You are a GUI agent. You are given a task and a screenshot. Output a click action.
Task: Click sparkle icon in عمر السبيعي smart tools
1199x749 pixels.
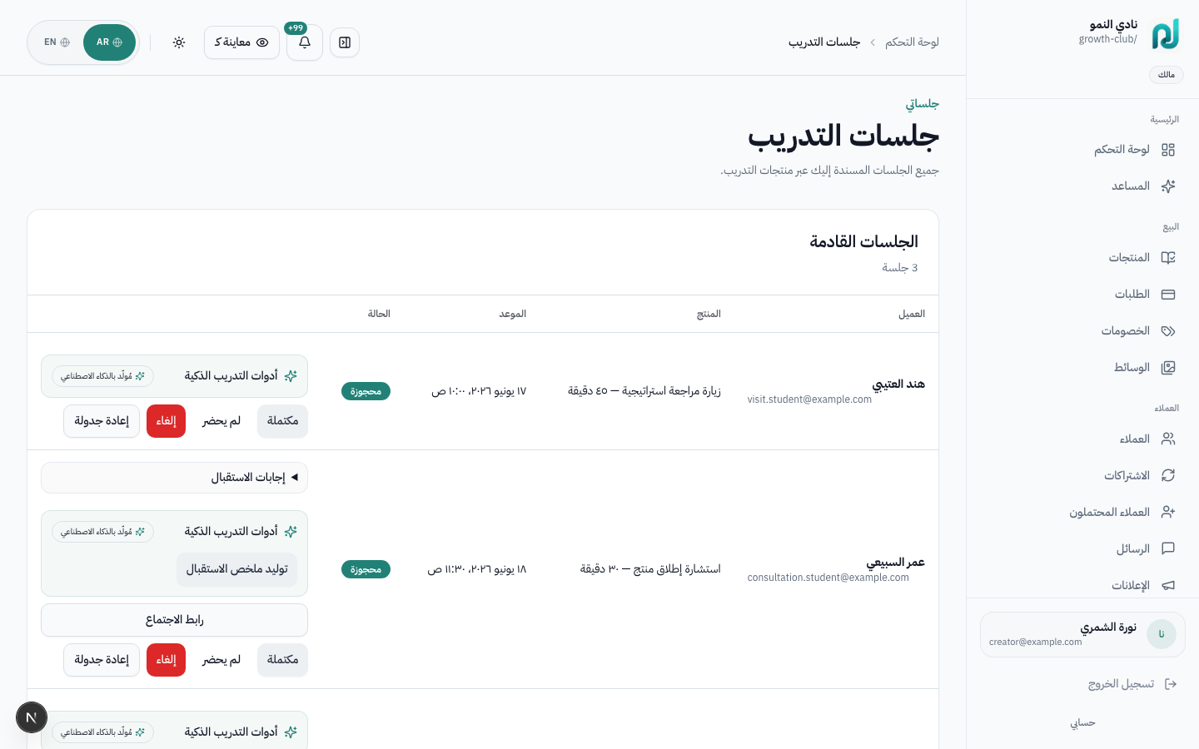(291, 532)
